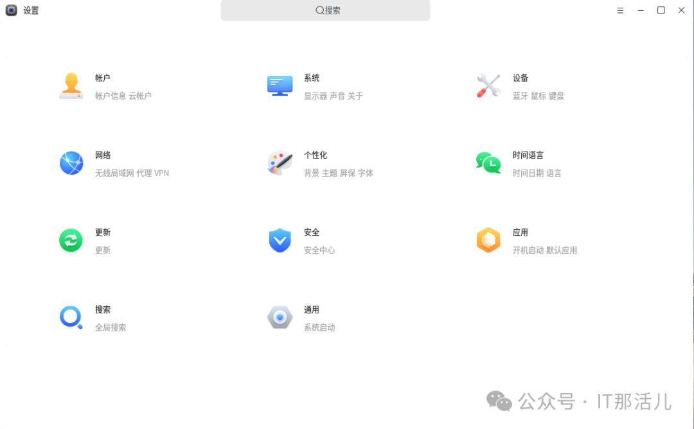Image resolution: width=694 pixels, height=429 pixels.
Task: Click the 无线局域网 代理 VPN subtitle
Action: click(132, 173)
